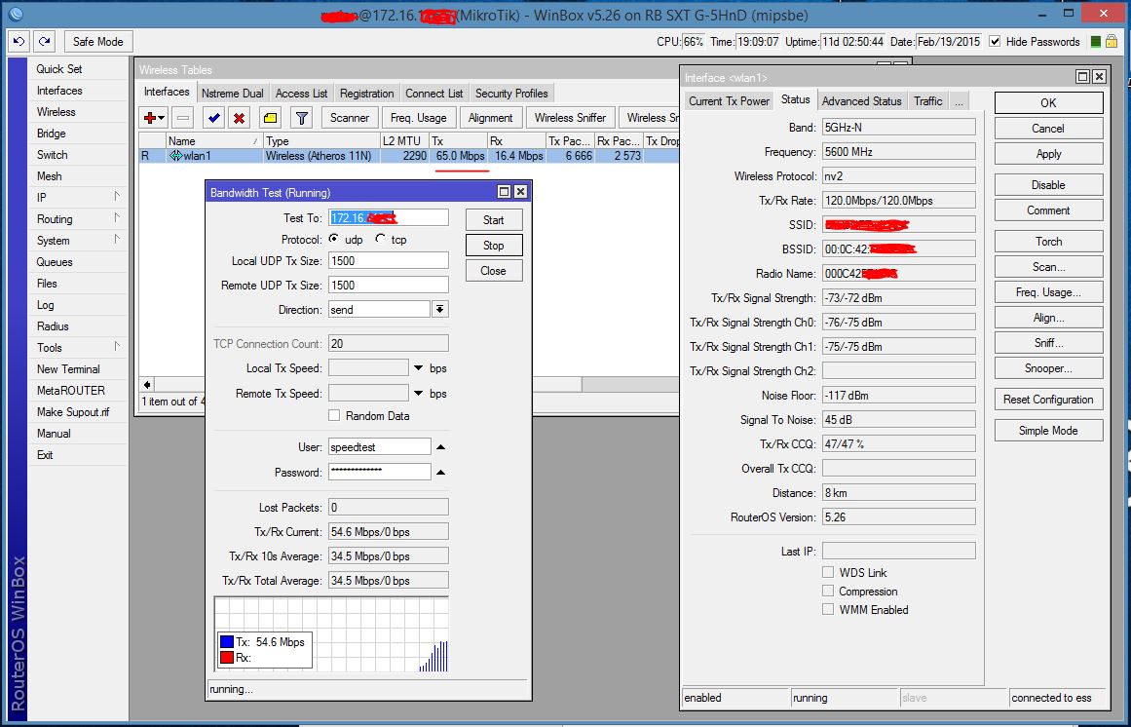This screenshot has height=727, width=1131.
Task: Switch to the Registration tab
Action: pos(366,94)
